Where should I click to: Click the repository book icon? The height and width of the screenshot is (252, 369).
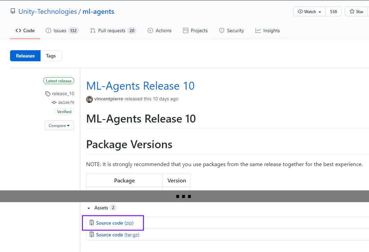point(13,11)
